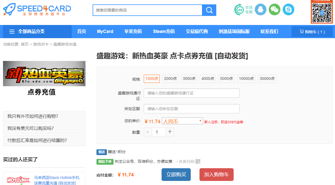This screenshot has width=335, height=185.
Task: Click the Speed4Card rocket logo
Action: (x=37, y=10)
